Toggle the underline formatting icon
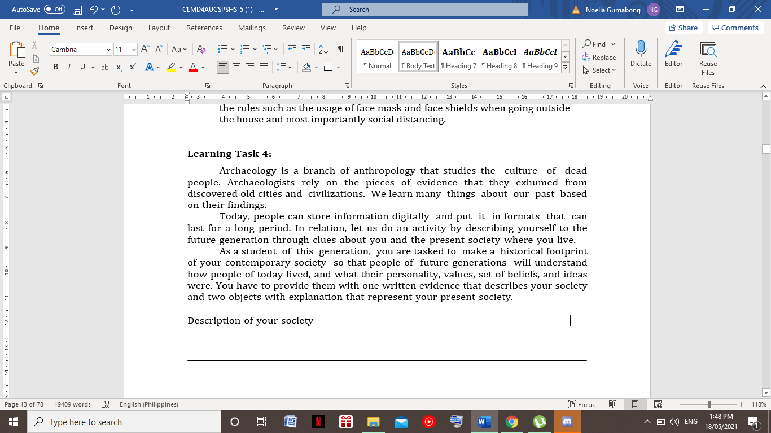The image size is (771, 433). [82, 67]
